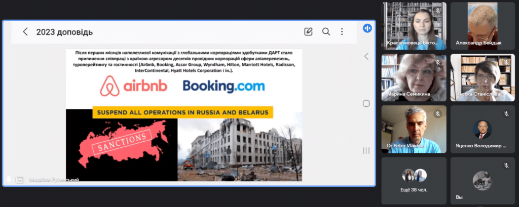
Task: Open the Ещё 38 чел. participants tile
Action: (414, 181)
